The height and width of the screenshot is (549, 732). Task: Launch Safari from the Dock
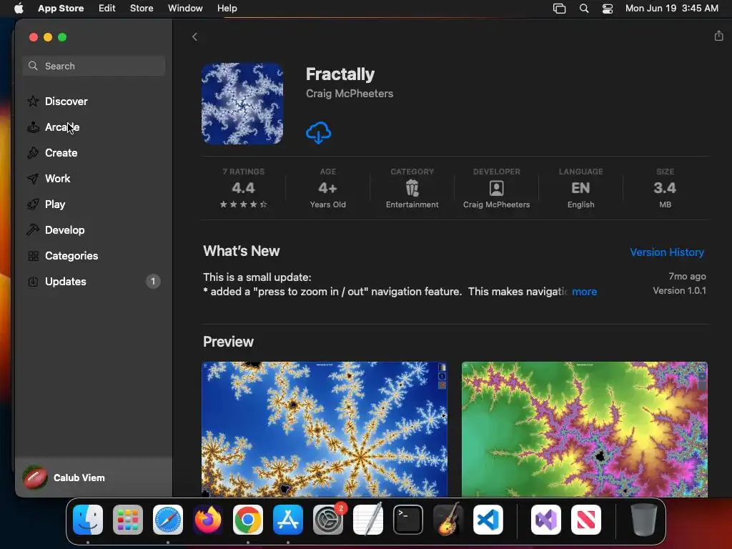[x=168, y=520]
